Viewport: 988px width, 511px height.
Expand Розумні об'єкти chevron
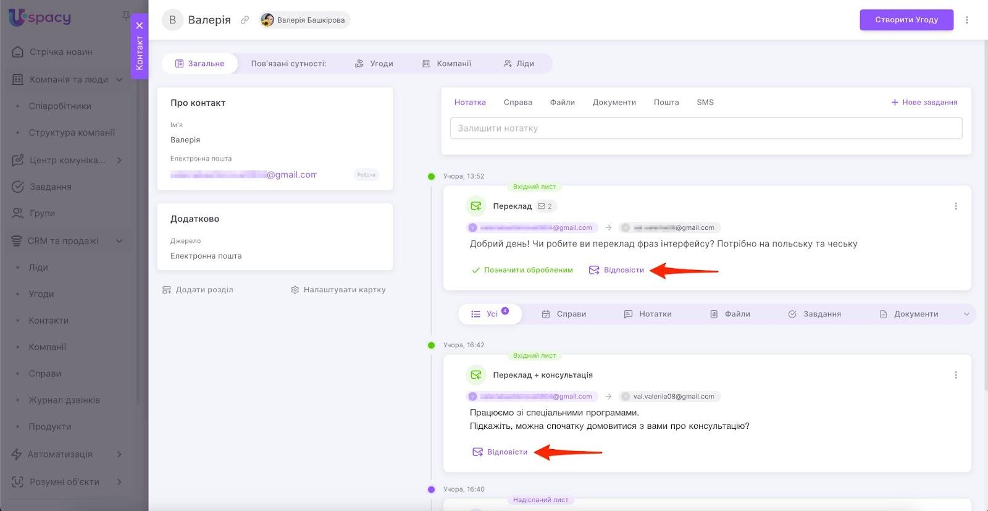point(119,482)
